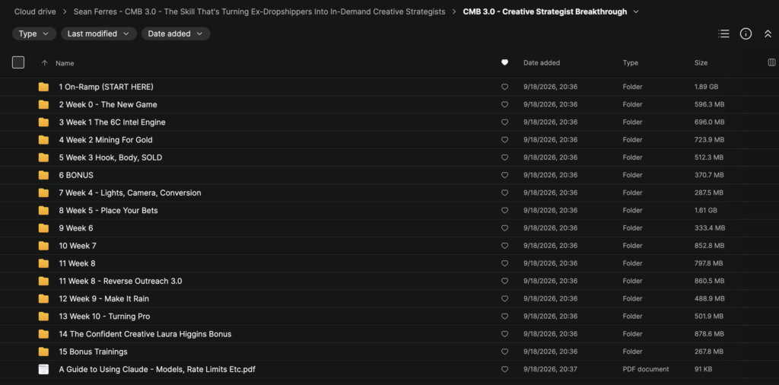Open column chooser icon near Size

[771, 62]
